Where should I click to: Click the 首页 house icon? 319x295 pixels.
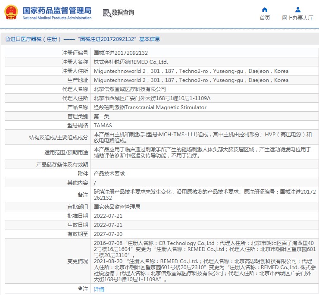tap(265, 9)
